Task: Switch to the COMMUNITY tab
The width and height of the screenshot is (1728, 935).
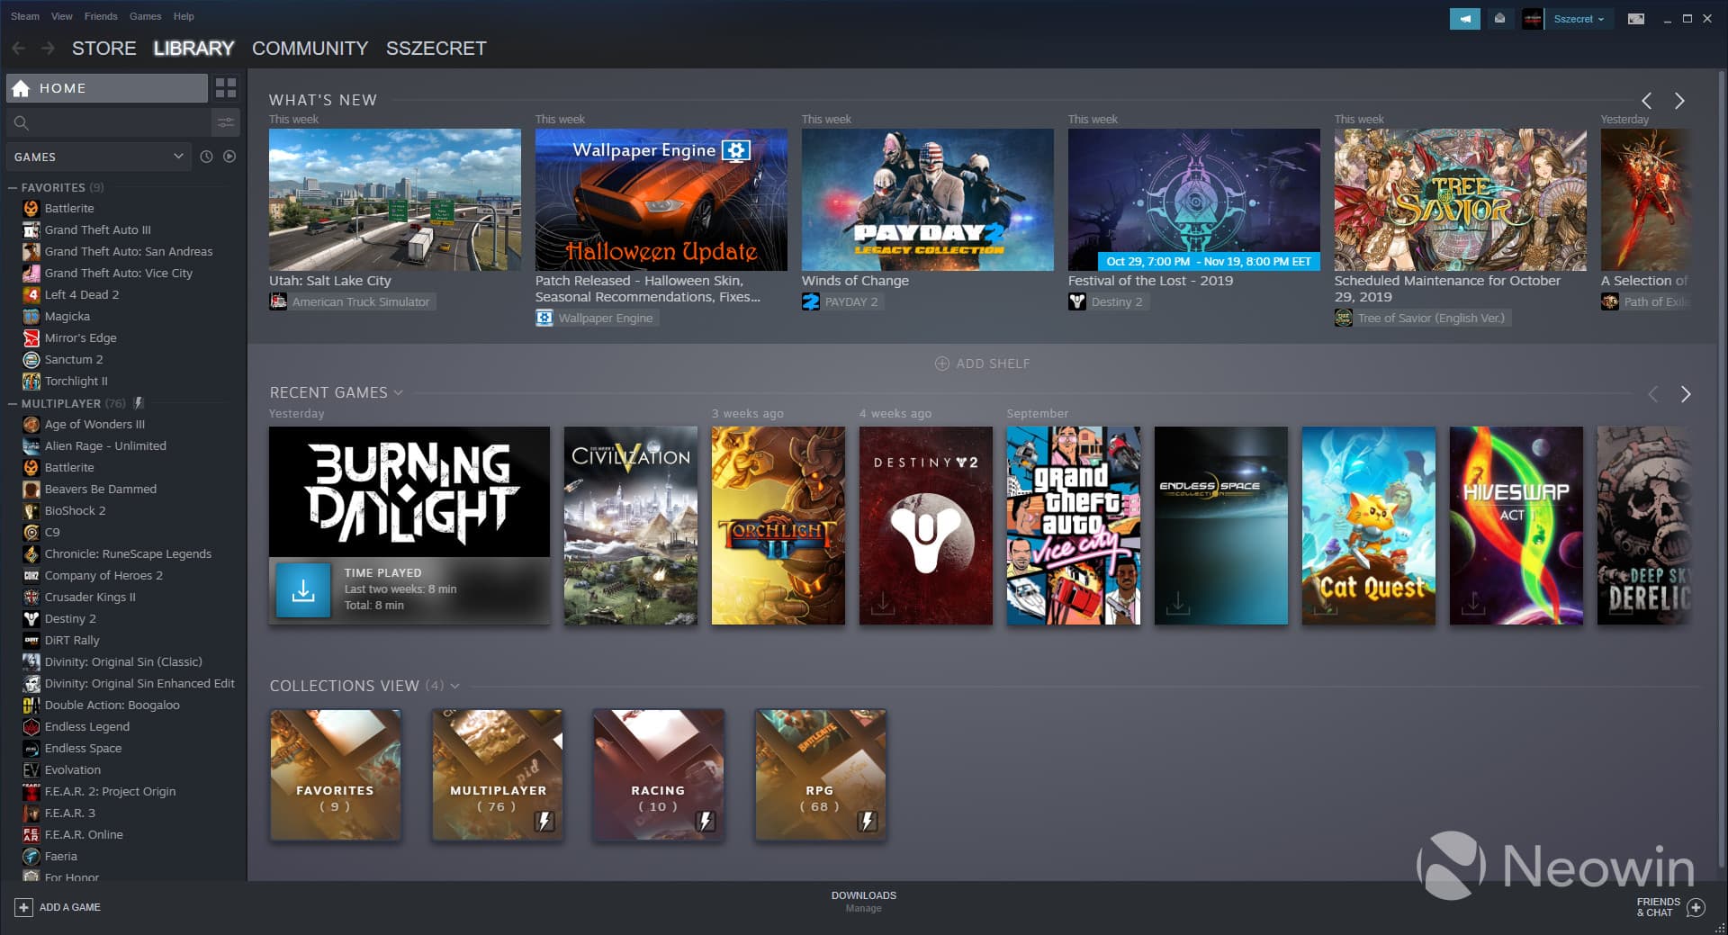Action: coord(310,49)
